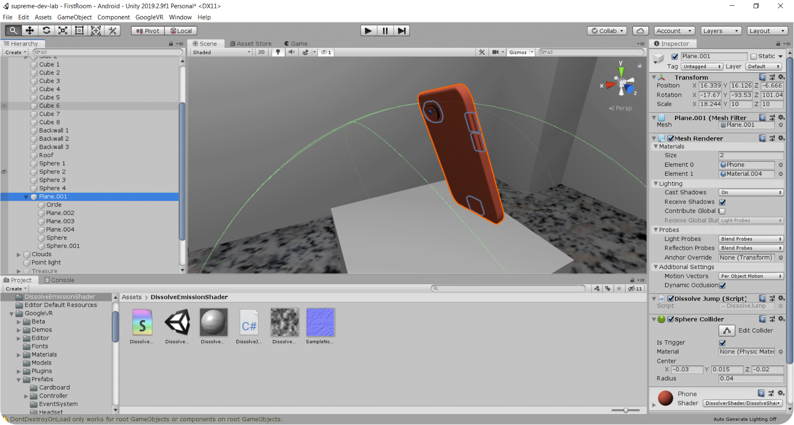
Task: Select the Rect Transform tool
Action: tap(79, 31)
